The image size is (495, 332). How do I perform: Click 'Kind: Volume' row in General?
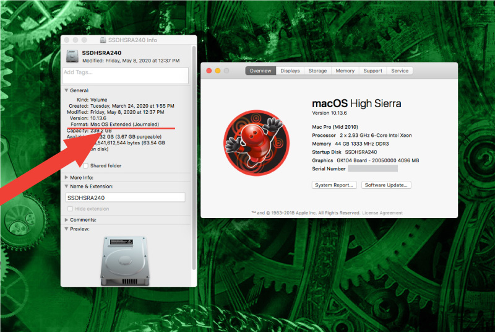[92, 100]
